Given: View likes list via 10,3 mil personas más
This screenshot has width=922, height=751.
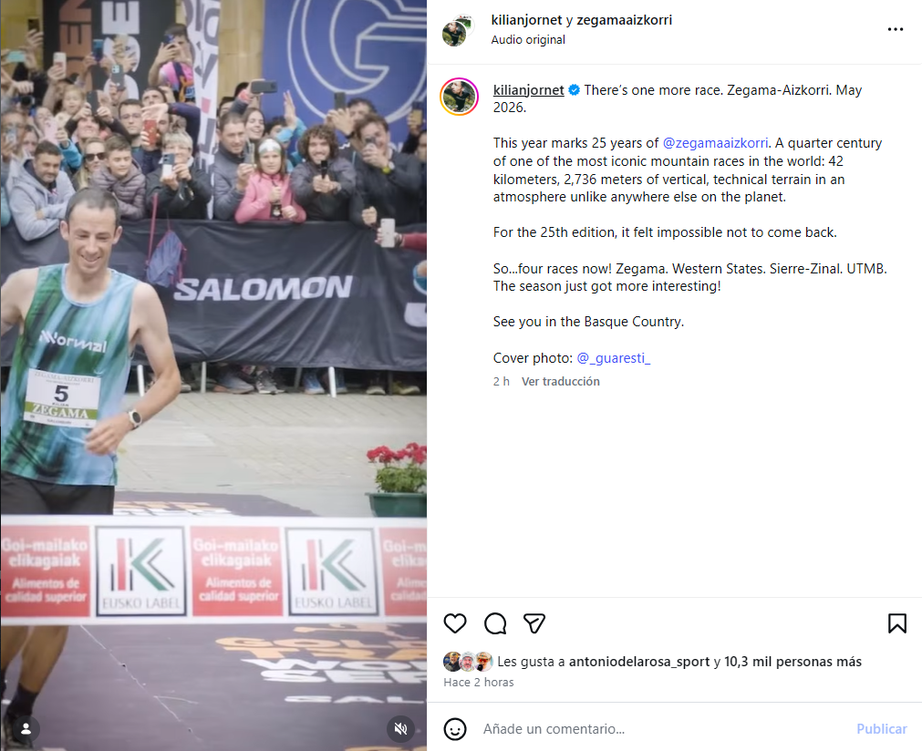Looking at the screenshot, I should (x=793, y=662).
